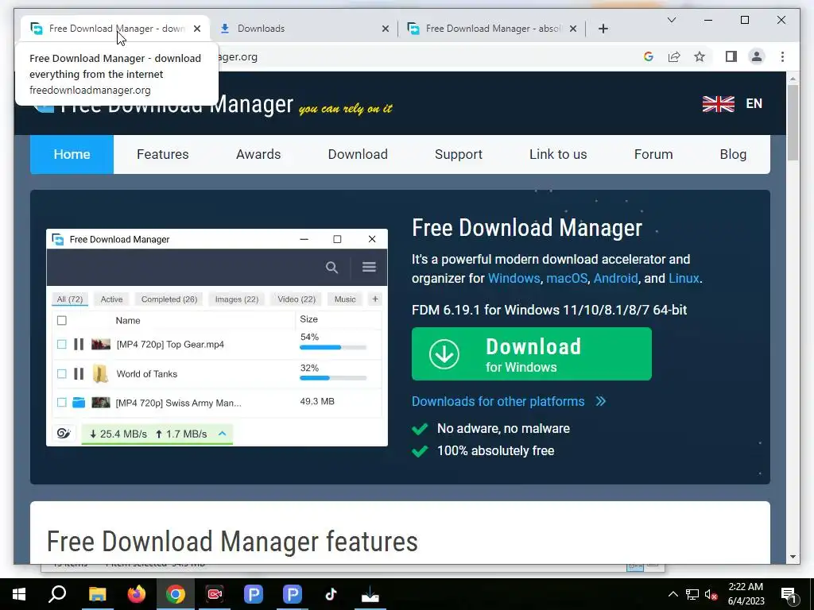Click snail speed mode icon

(64, 434)
